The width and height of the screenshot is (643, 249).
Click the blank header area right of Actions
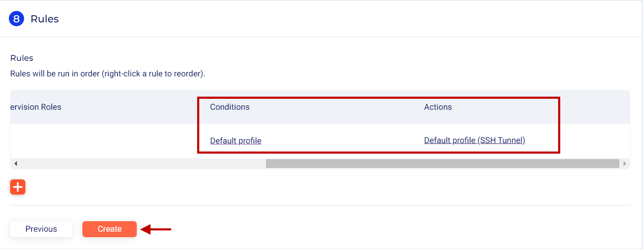[x=595, y=107]
